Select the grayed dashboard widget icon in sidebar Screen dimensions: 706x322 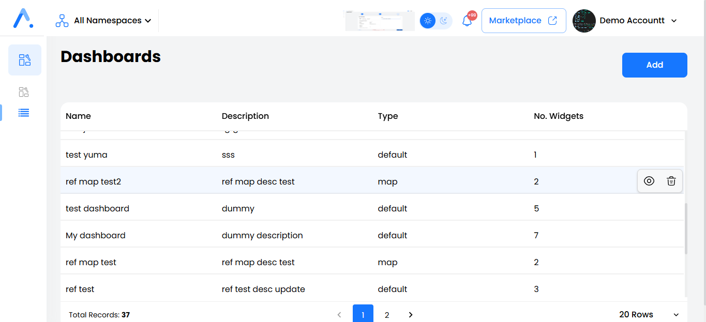tap(23, 91)
